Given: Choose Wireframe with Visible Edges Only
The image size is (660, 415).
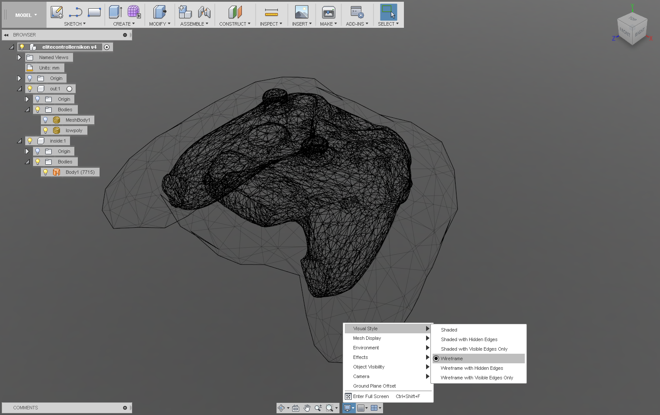Looking at the screenshot, I should click(479, 378).
